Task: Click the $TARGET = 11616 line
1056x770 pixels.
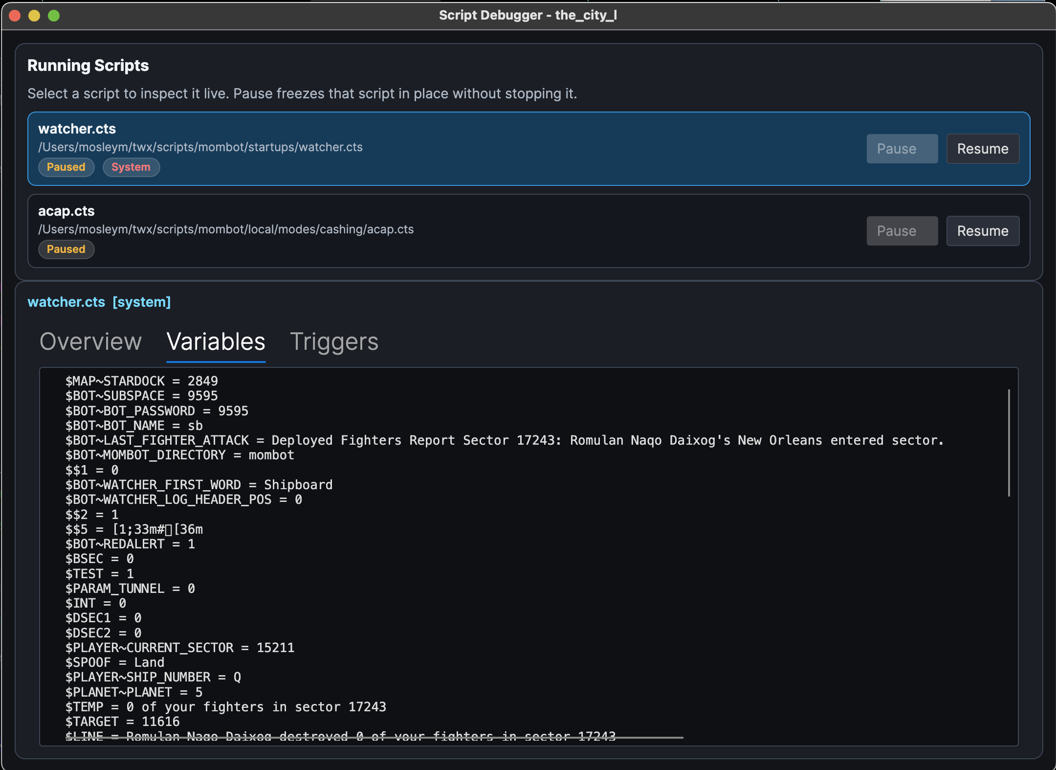Action: (x=123, y=722)
